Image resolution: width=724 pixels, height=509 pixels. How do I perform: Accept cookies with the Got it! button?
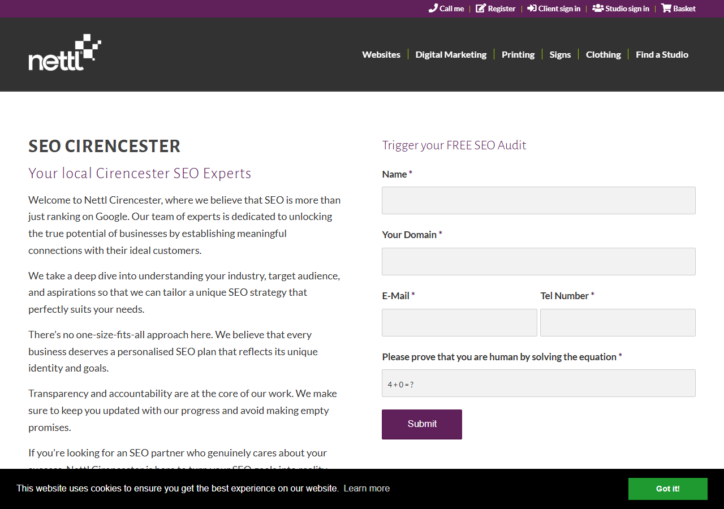tap(667, 489)
